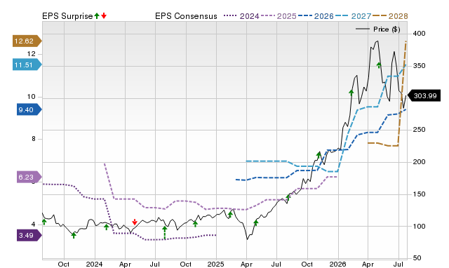This screenshot has height=268, width=449.
Task: Click the 10 label on the EPS axis
Action: coord(31,97)
